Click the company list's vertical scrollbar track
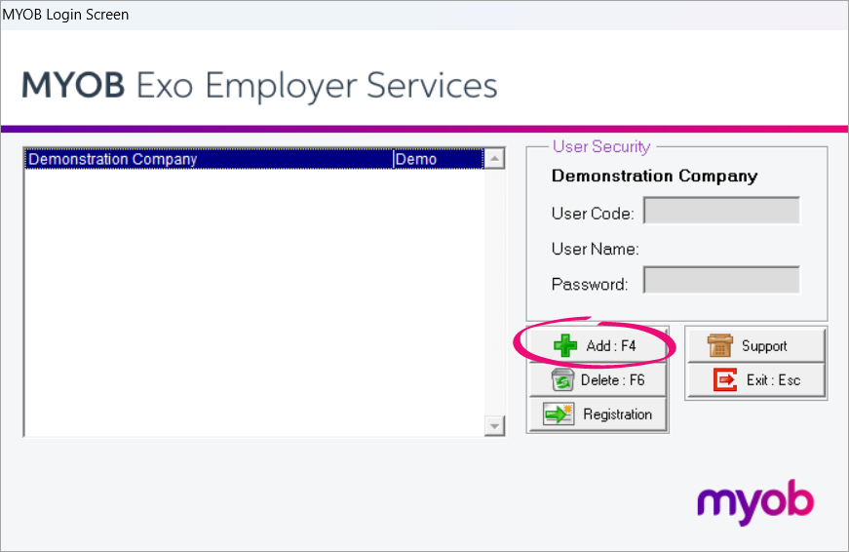The height and width of the screenshot is (552, 849). click(x=494, y=293)
